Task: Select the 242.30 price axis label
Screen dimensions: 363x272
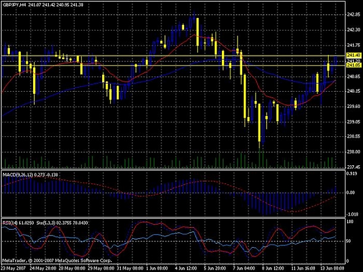Action: (354, 30)
